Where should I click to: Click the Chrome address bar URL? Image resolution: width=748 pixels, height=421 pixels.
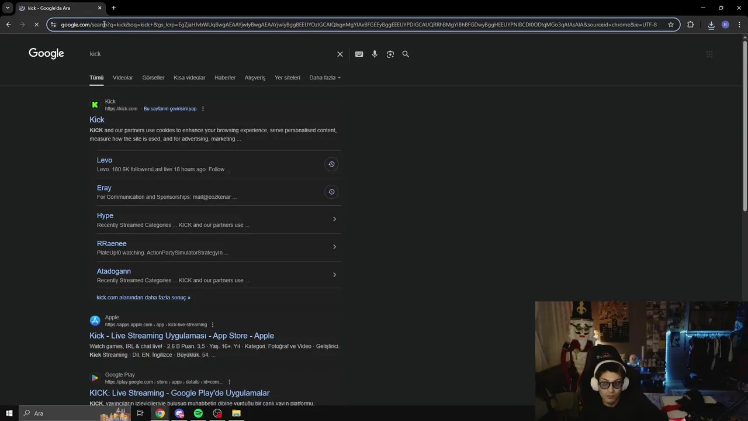[x=359, y=25]
